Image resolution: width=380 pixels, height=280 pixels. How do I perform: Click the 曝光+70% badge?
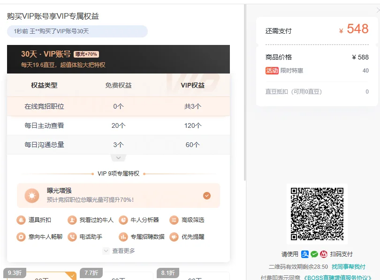(x=86, y=54)
